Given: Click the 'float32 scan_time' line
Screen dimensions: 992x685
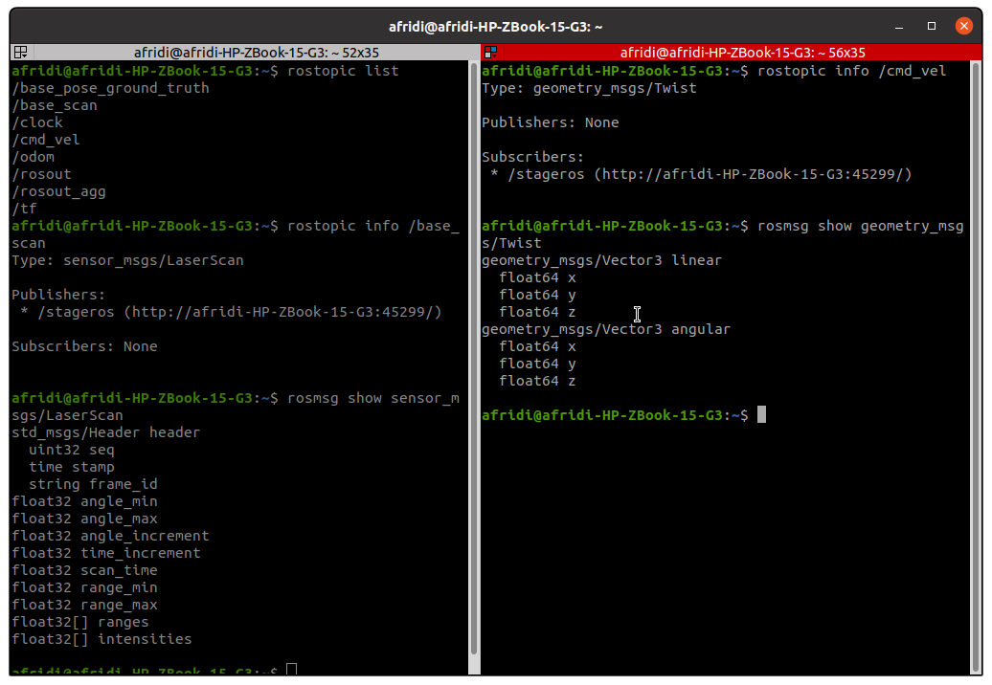Looking at the screenshot, I should [84, 570].
